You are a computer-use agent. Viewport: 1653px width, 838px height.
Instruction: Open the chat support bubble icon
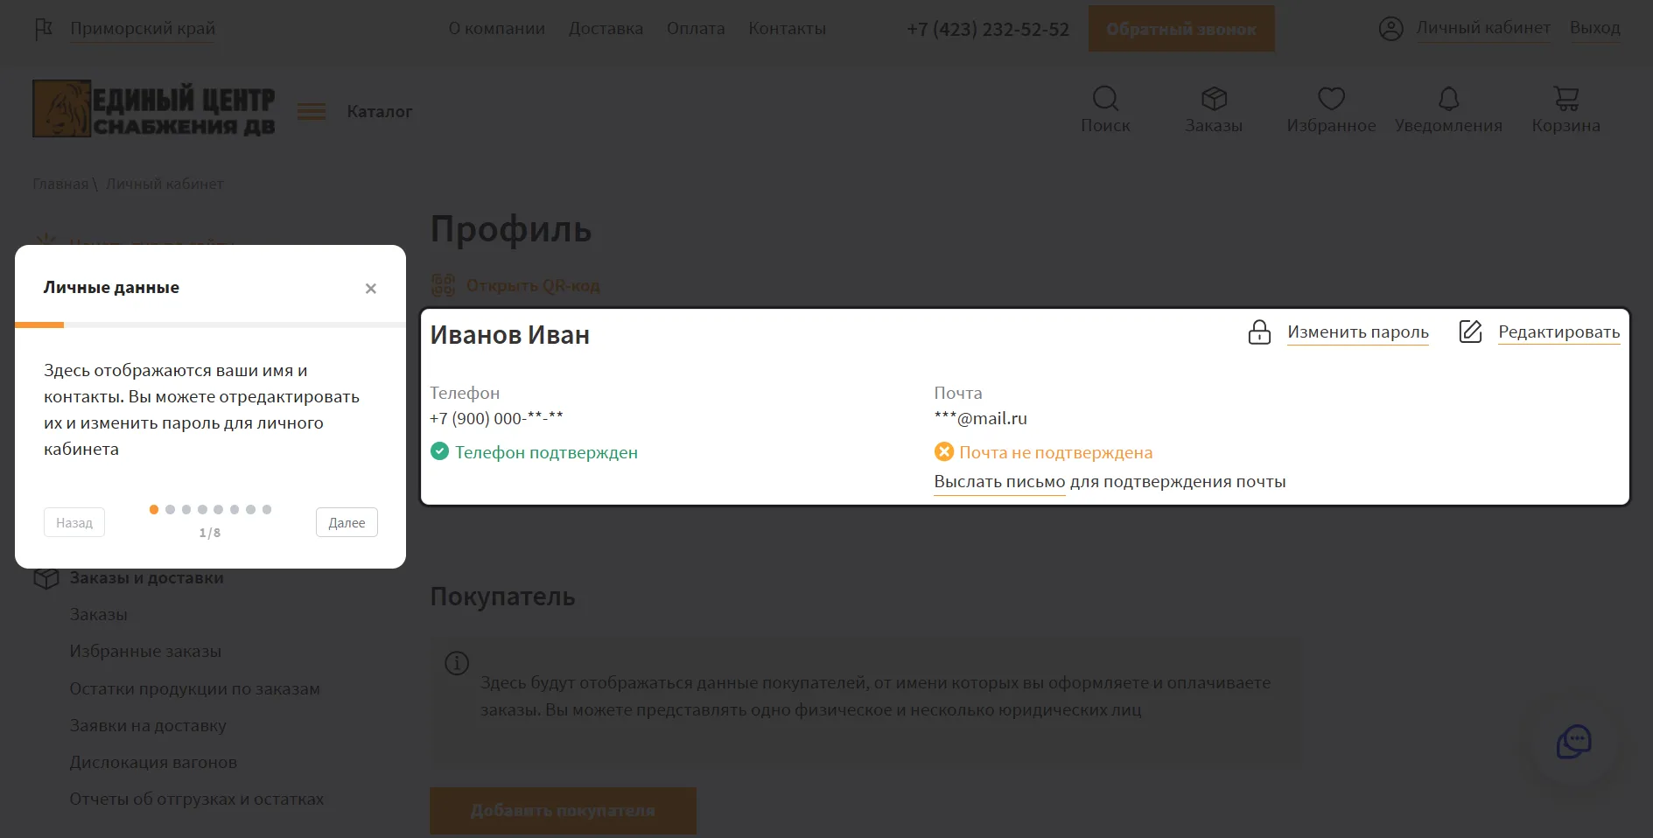click(x=1573, y=742)
